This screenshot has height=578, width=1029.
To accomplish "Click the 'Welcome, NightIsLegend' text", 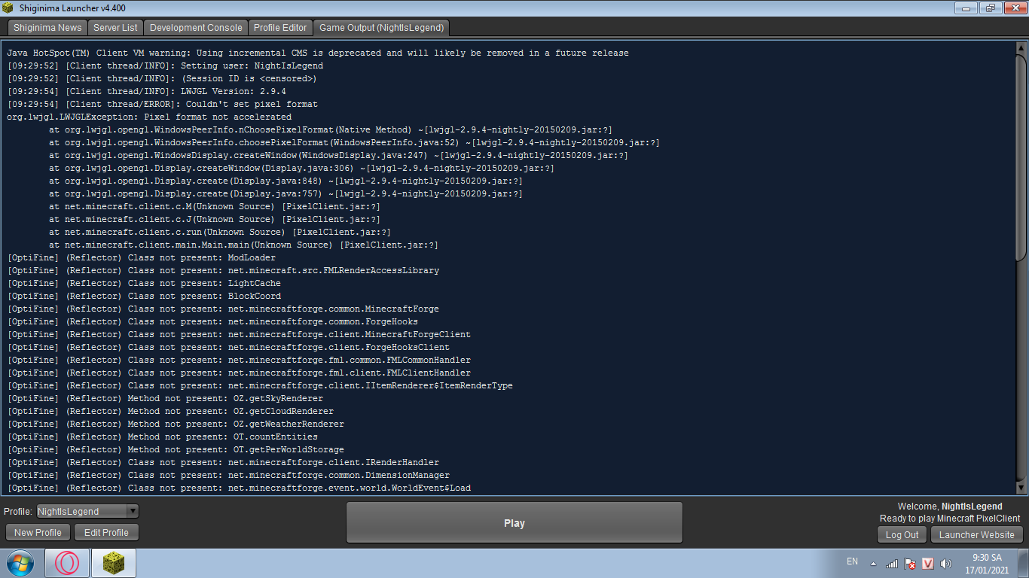I will 950,507.
